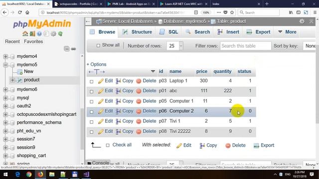This screenshot has width=319, height=179.
Task: Expand the mydemo4 database node
Action: [5, 56]
